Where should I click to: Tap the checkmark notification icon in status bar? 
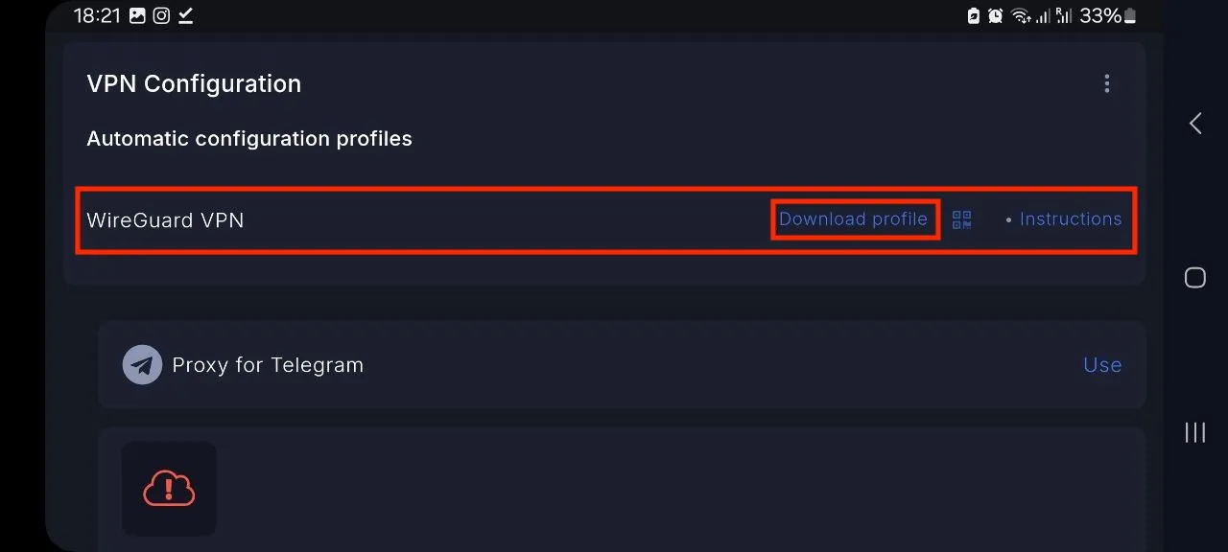186,15
